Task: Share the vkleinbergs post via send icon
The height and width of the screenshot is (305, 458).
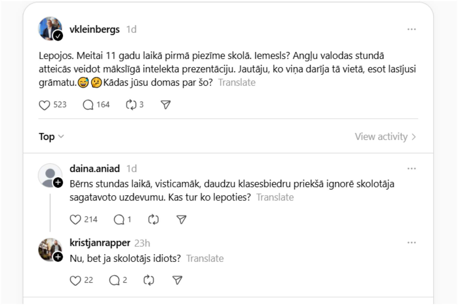Action: [166, 105]
